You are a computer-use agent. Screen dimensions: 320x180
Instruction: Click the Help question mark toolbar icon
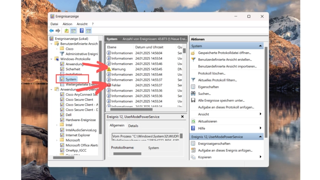pyautogui.click(x=81, y=31)
